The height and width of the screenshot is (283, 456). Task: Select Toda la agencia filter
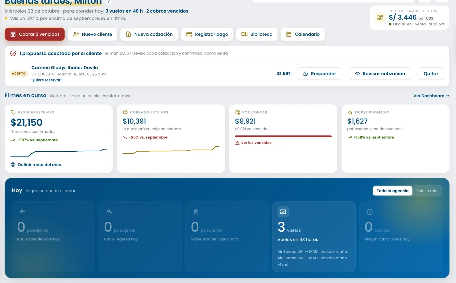click(x=392, y=191)
